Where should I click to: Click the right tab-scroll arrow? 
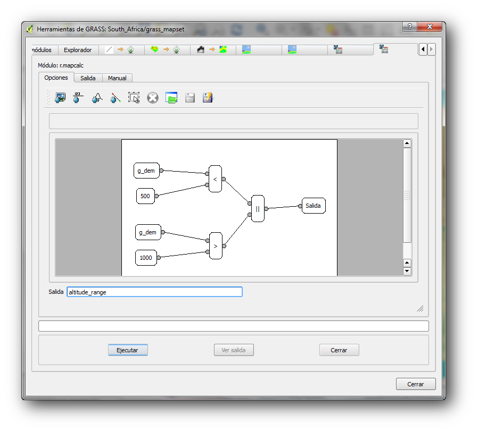point(431,49)
